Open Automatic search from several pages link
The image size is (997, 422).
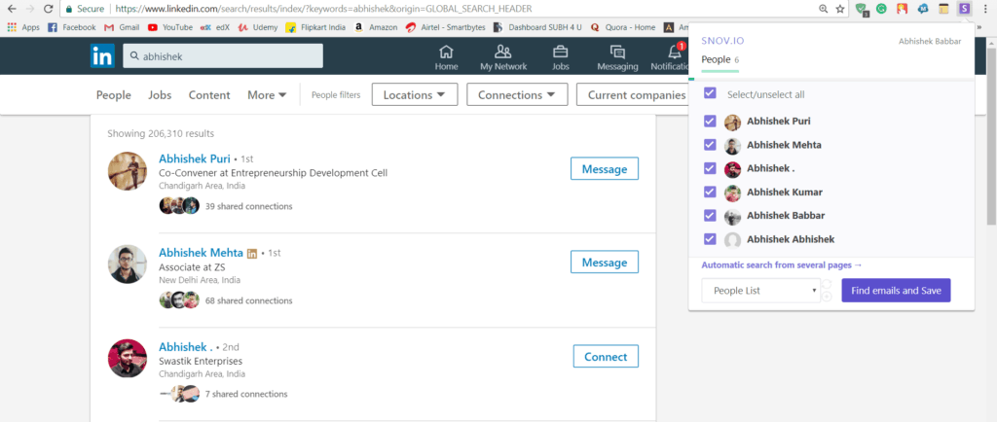782,265
